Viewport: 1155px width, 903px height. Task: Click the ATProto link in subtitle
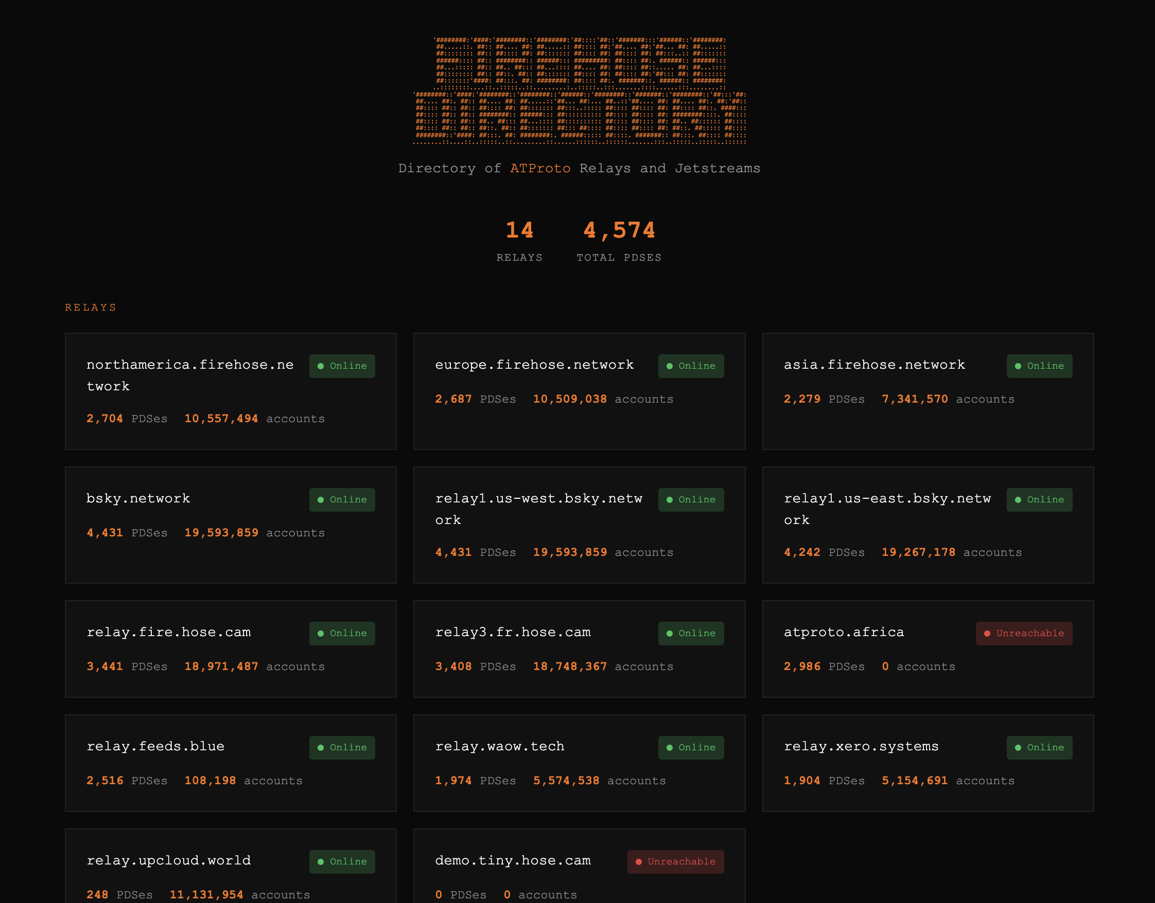pyautogui.click(x=540, y=168)
